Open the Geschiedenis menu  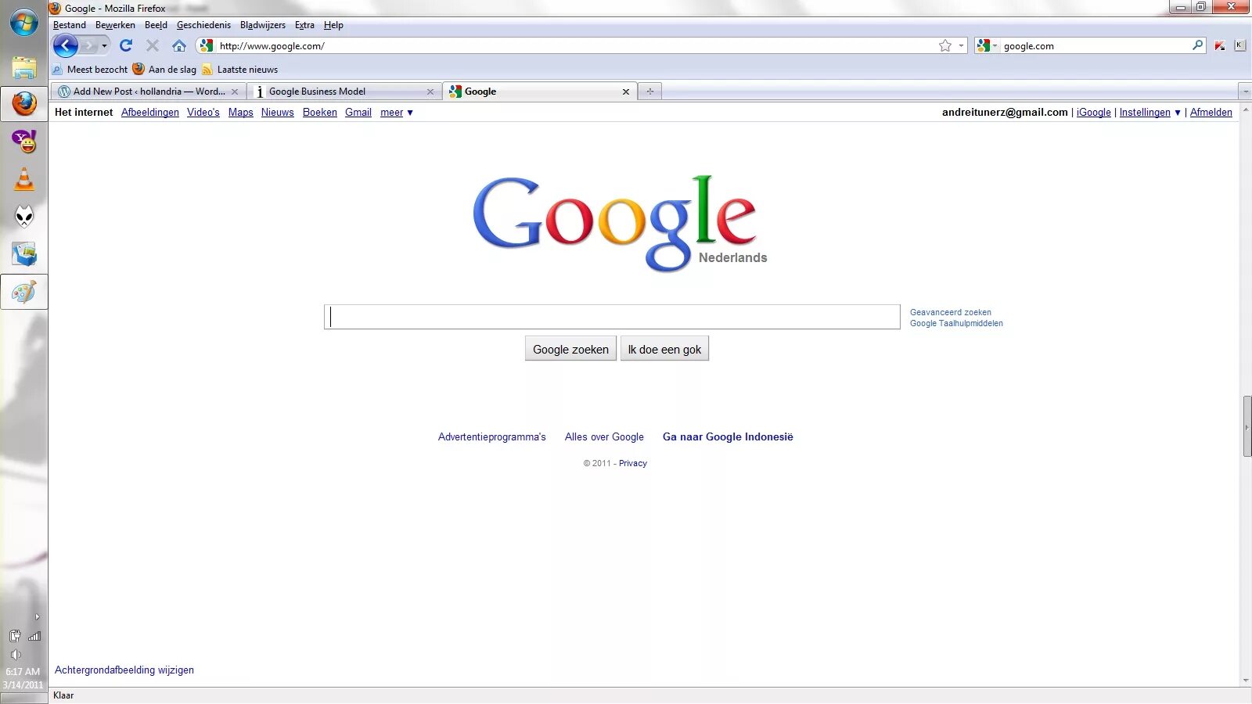(203, 25)
